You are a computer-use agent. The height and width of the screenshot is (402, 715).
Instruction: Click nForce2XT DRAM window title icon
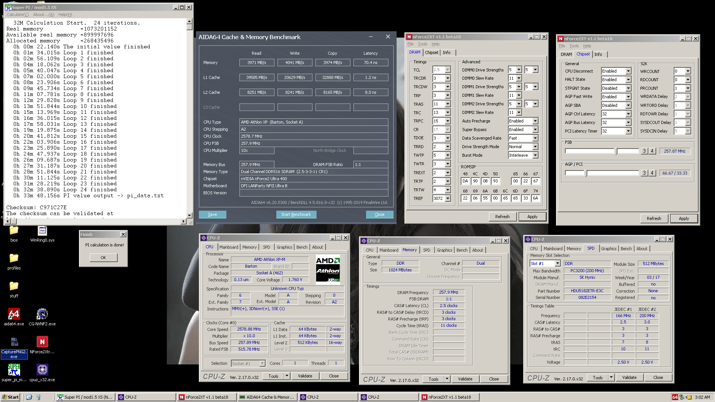(x=409, y=37)
